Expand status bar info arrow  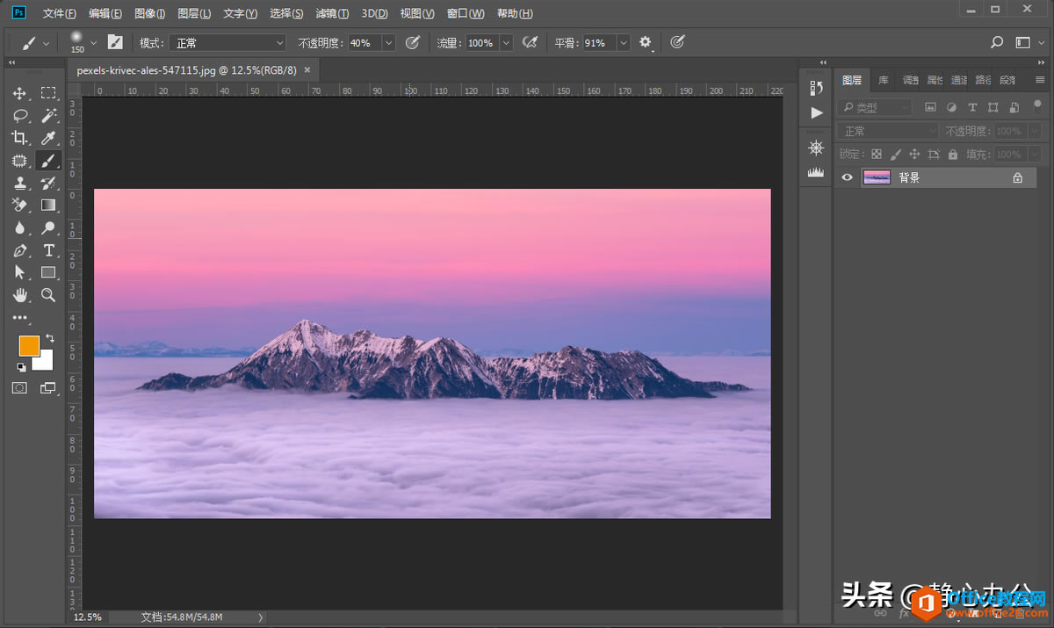tap(260, 617)
